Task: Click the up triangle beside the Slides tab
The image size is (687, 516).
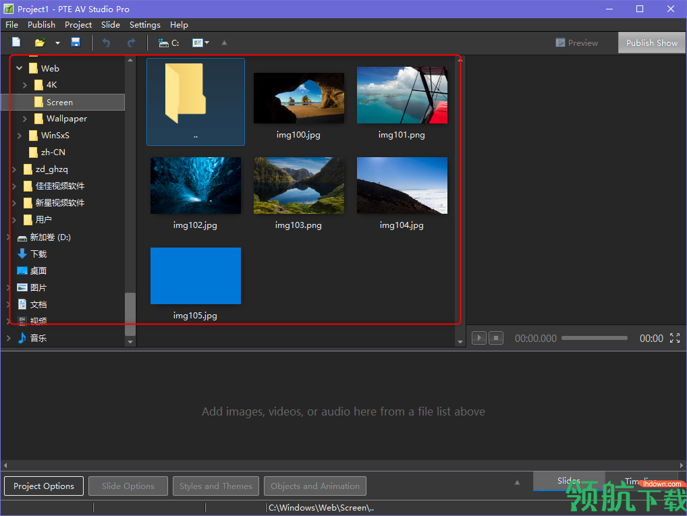Action: pos(517,482)
